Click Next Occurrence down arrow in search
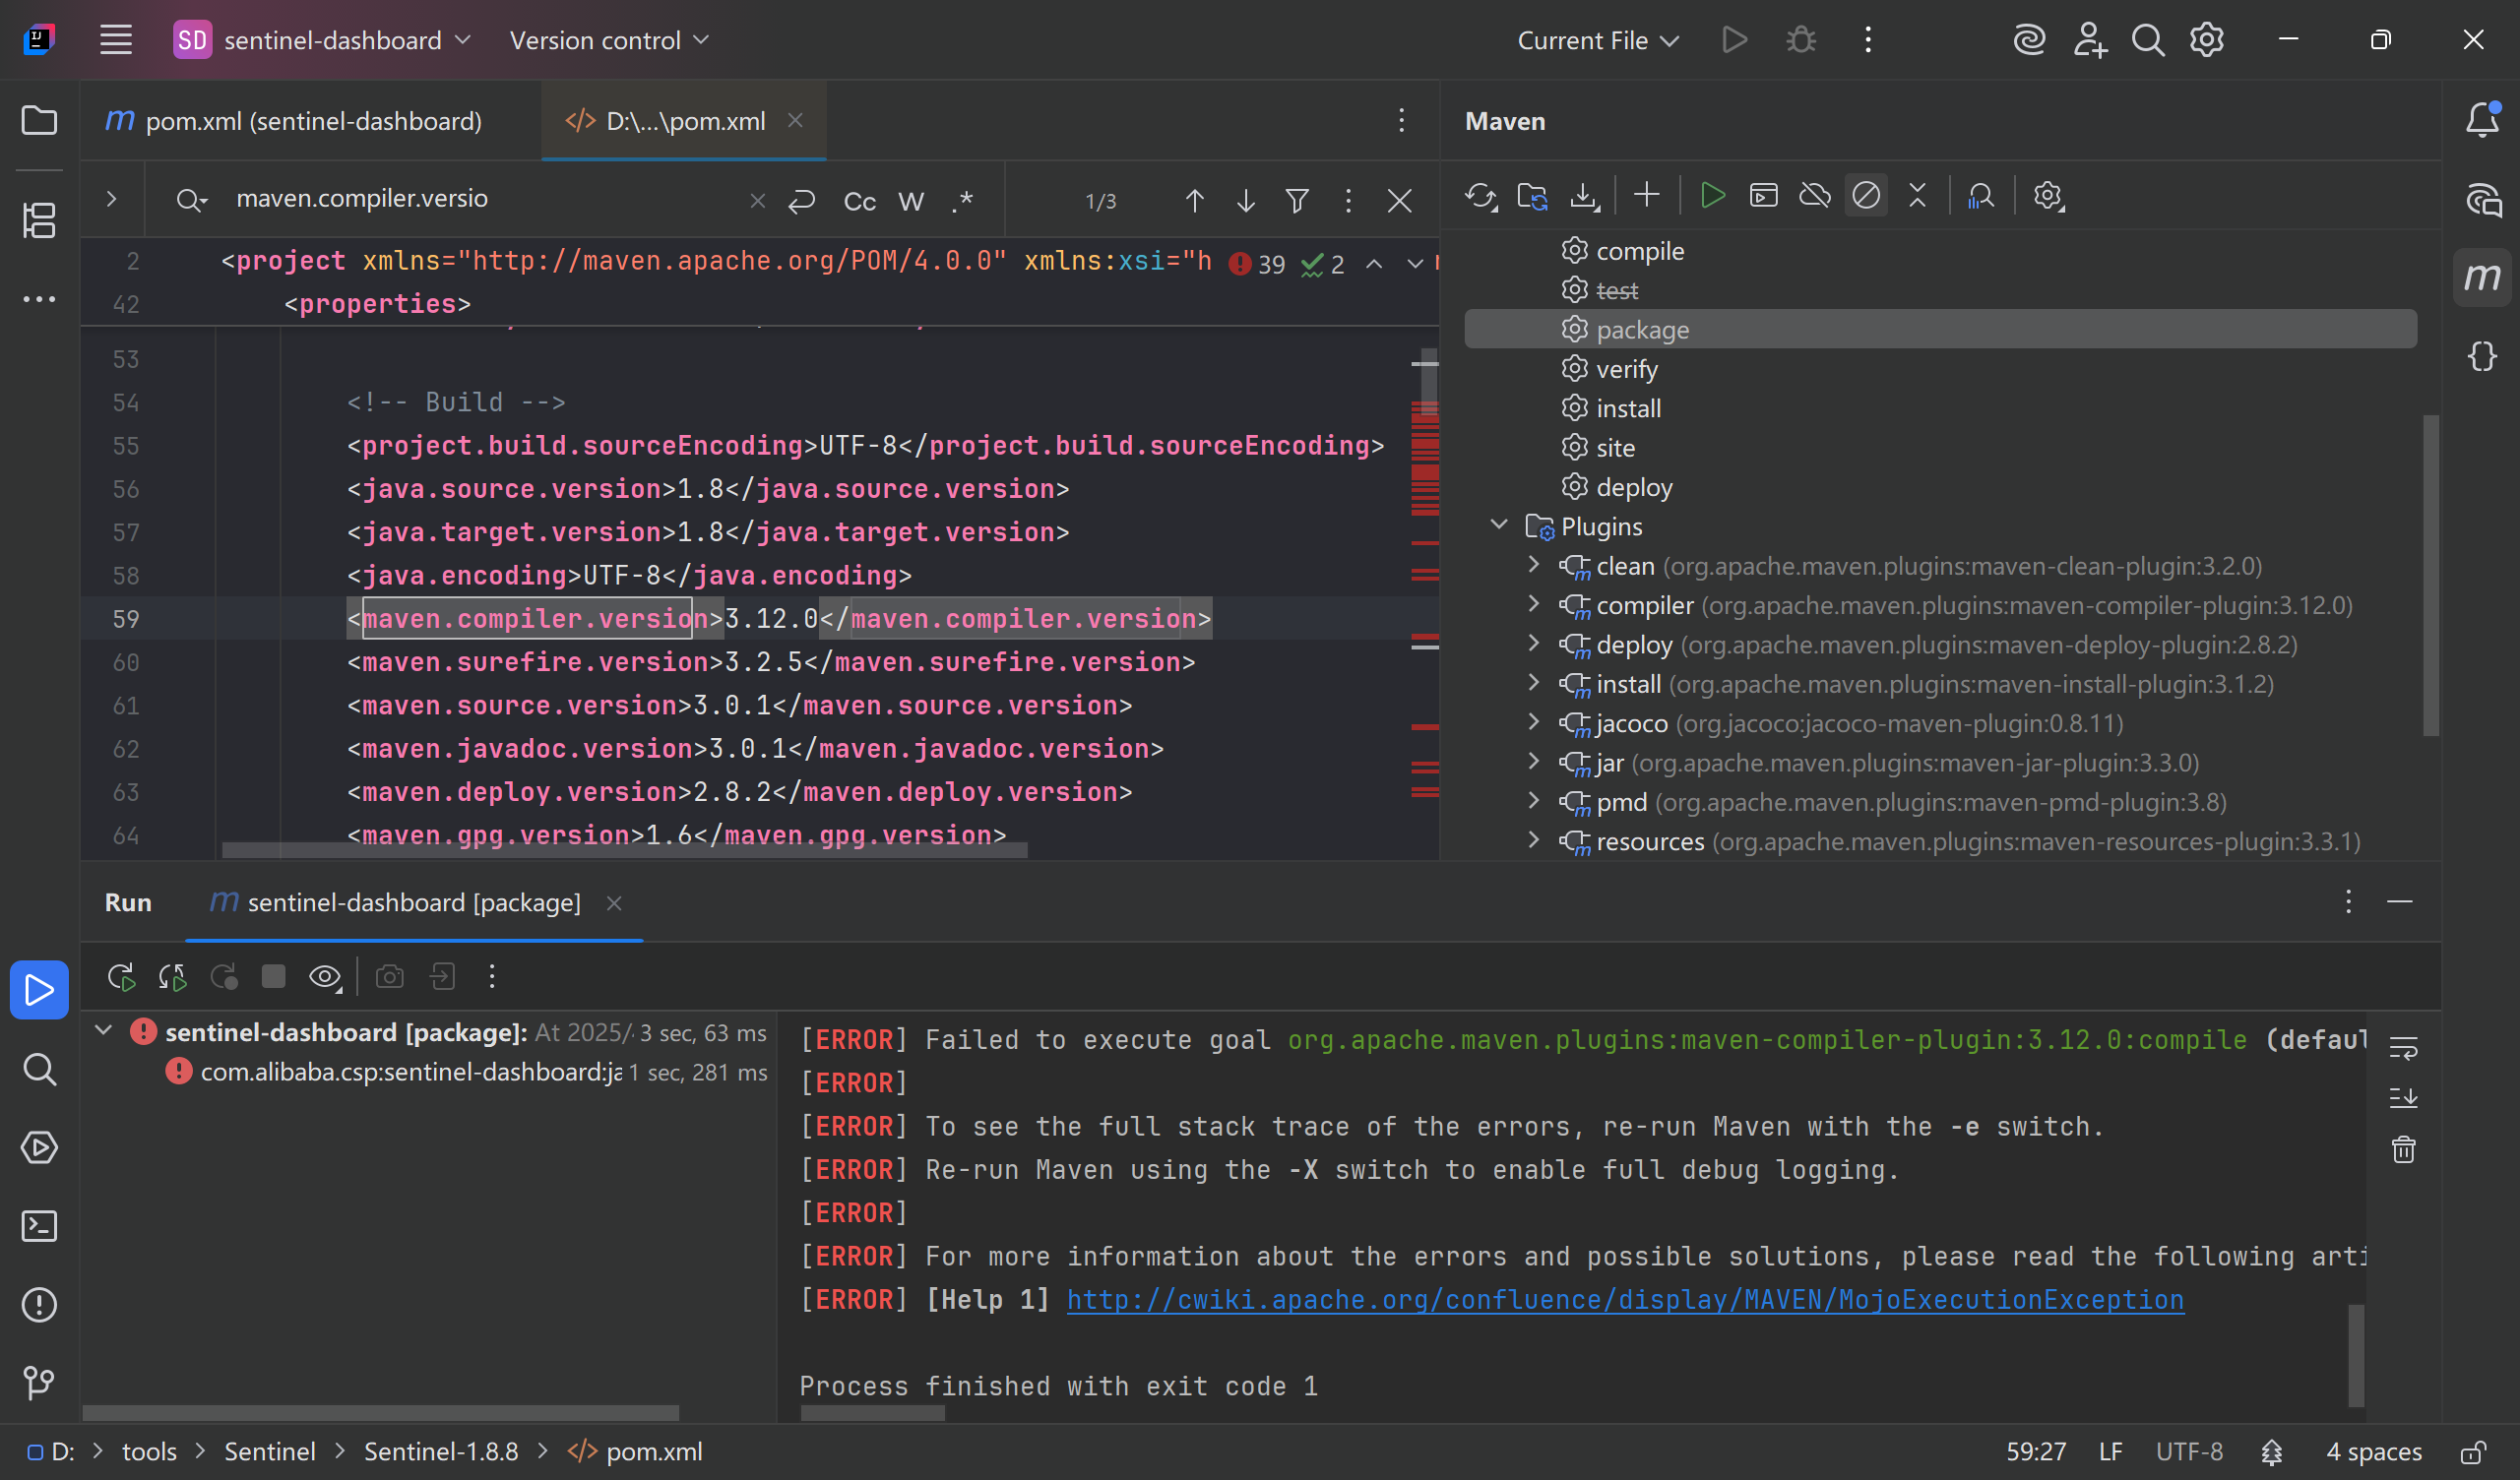Screen dimensions: 2520x1480 1245,201
